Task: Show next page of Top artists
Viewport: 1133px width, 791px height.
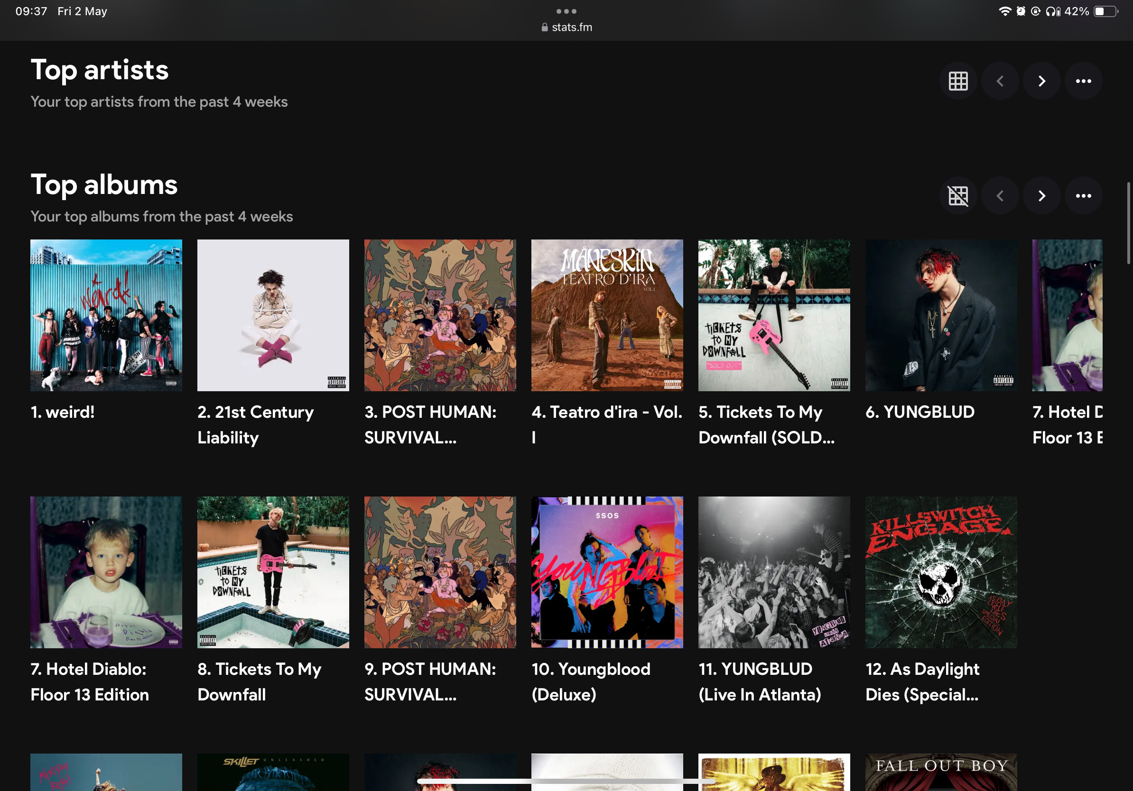Action: click(x=1041, y=81)
